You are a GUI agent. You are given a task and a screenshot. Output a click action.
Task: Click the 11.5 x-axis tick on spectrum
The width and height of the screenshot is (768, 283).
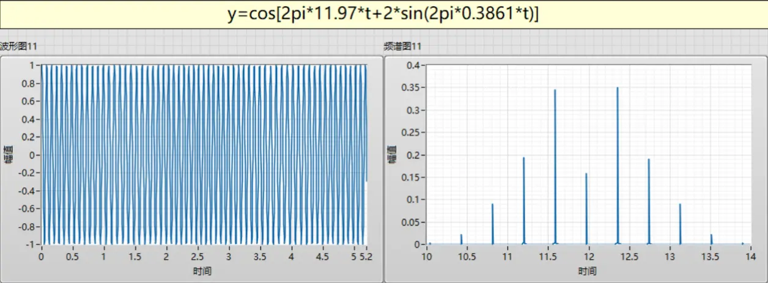click(x=547, y=257)
